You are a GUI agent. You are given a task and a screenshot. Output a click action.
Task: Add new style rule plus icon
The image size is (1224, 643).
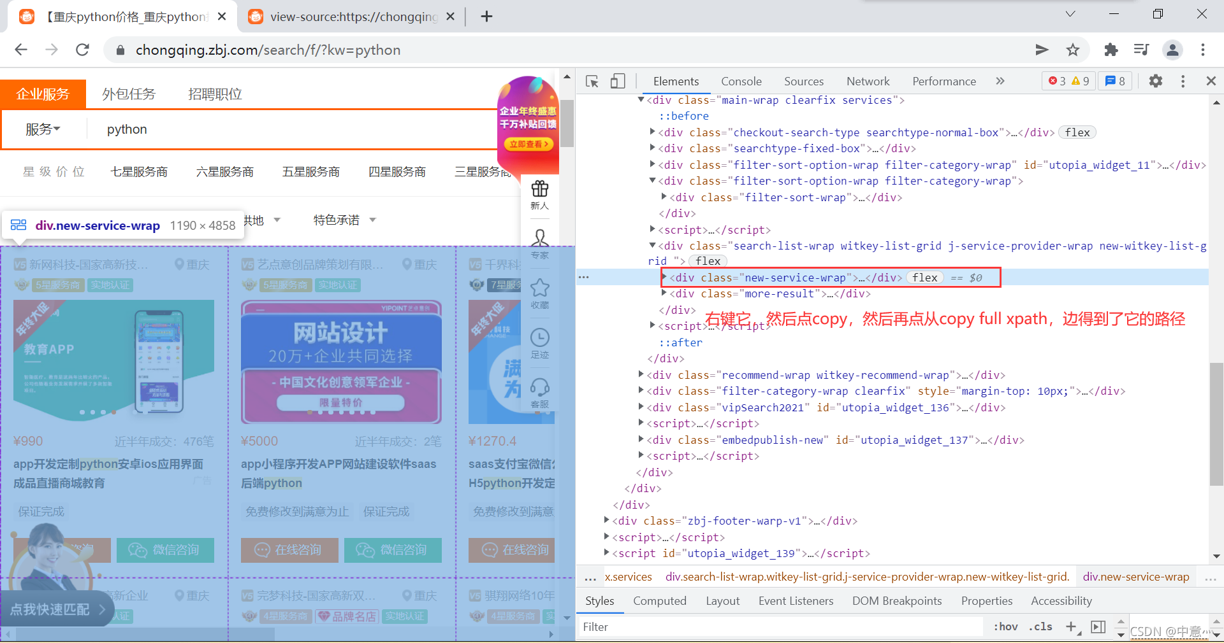(x=1072, y=626)
